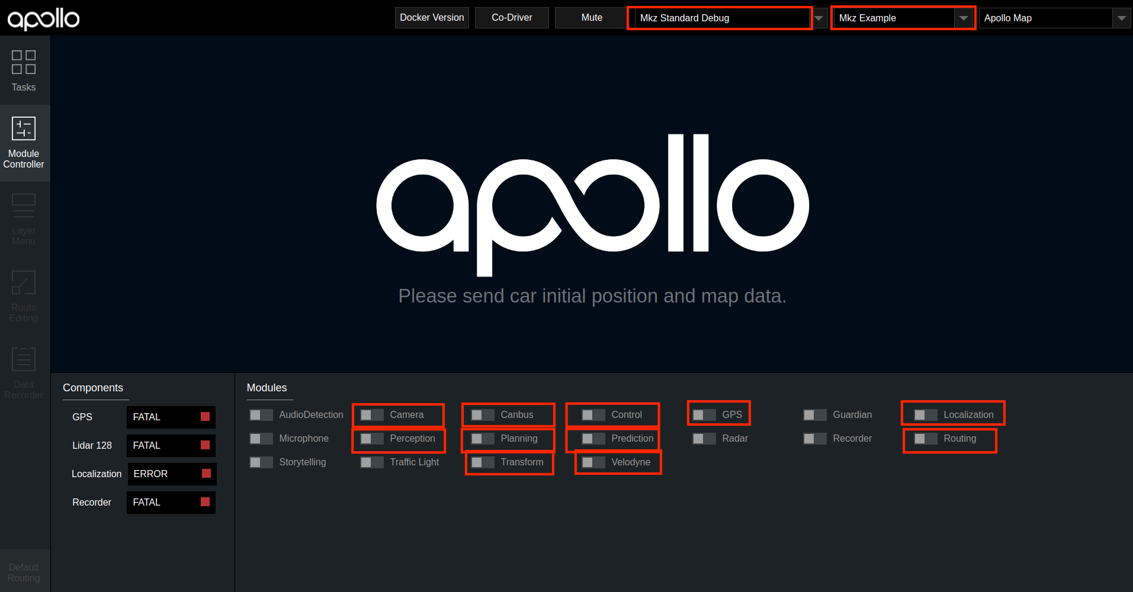Viewport: 1133px width, 592px height.
Task: Click the Mute button
Action: (x=592, y=18)
